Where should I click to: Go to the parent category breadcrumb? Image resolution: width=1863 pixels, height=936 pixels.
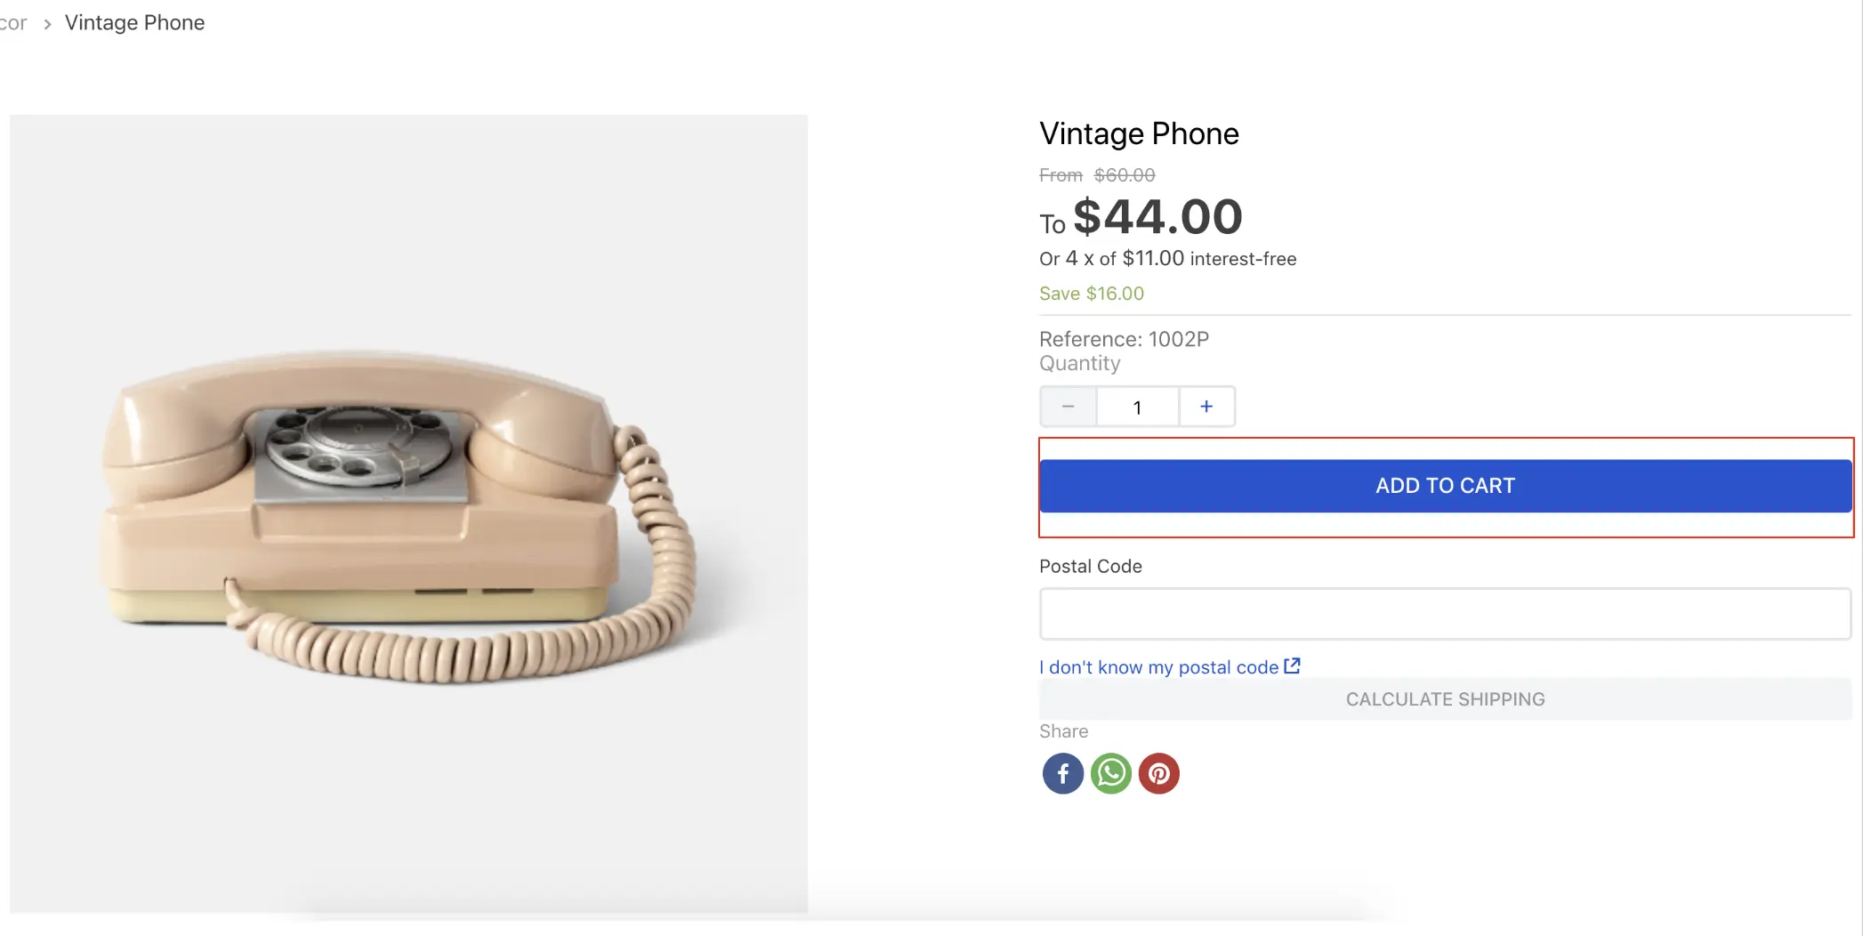[x=12, y=23]
